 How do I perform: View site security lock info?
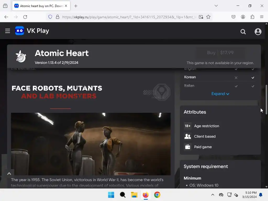pyautogui.click(x=58, y=17)
